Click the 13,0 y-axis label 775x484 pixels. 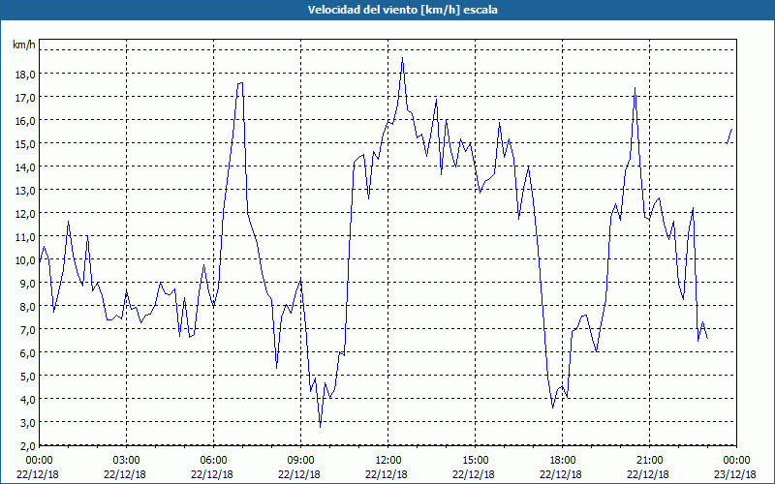coord(25,191)
